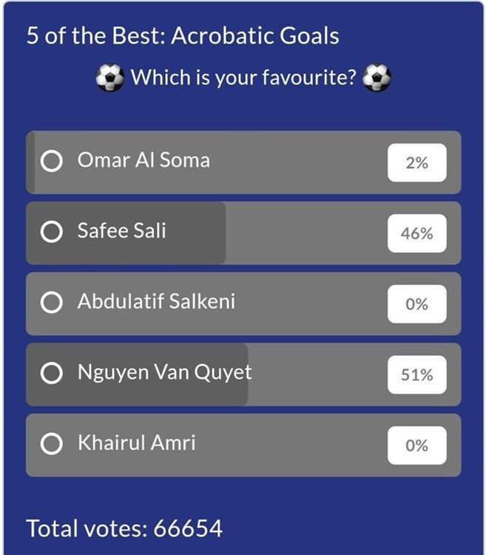This screenshot has height=555, width=486.
Task: Click Khairul Amri's 0% result badge
Action: [x=417, y=445]
